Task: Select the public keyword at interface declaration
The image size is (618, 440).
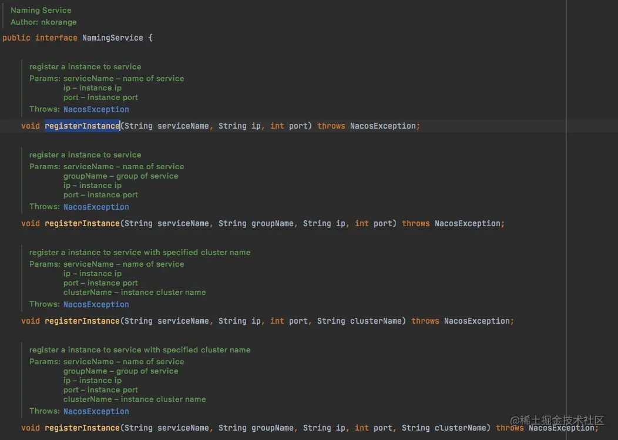Action: click(16, 37)
